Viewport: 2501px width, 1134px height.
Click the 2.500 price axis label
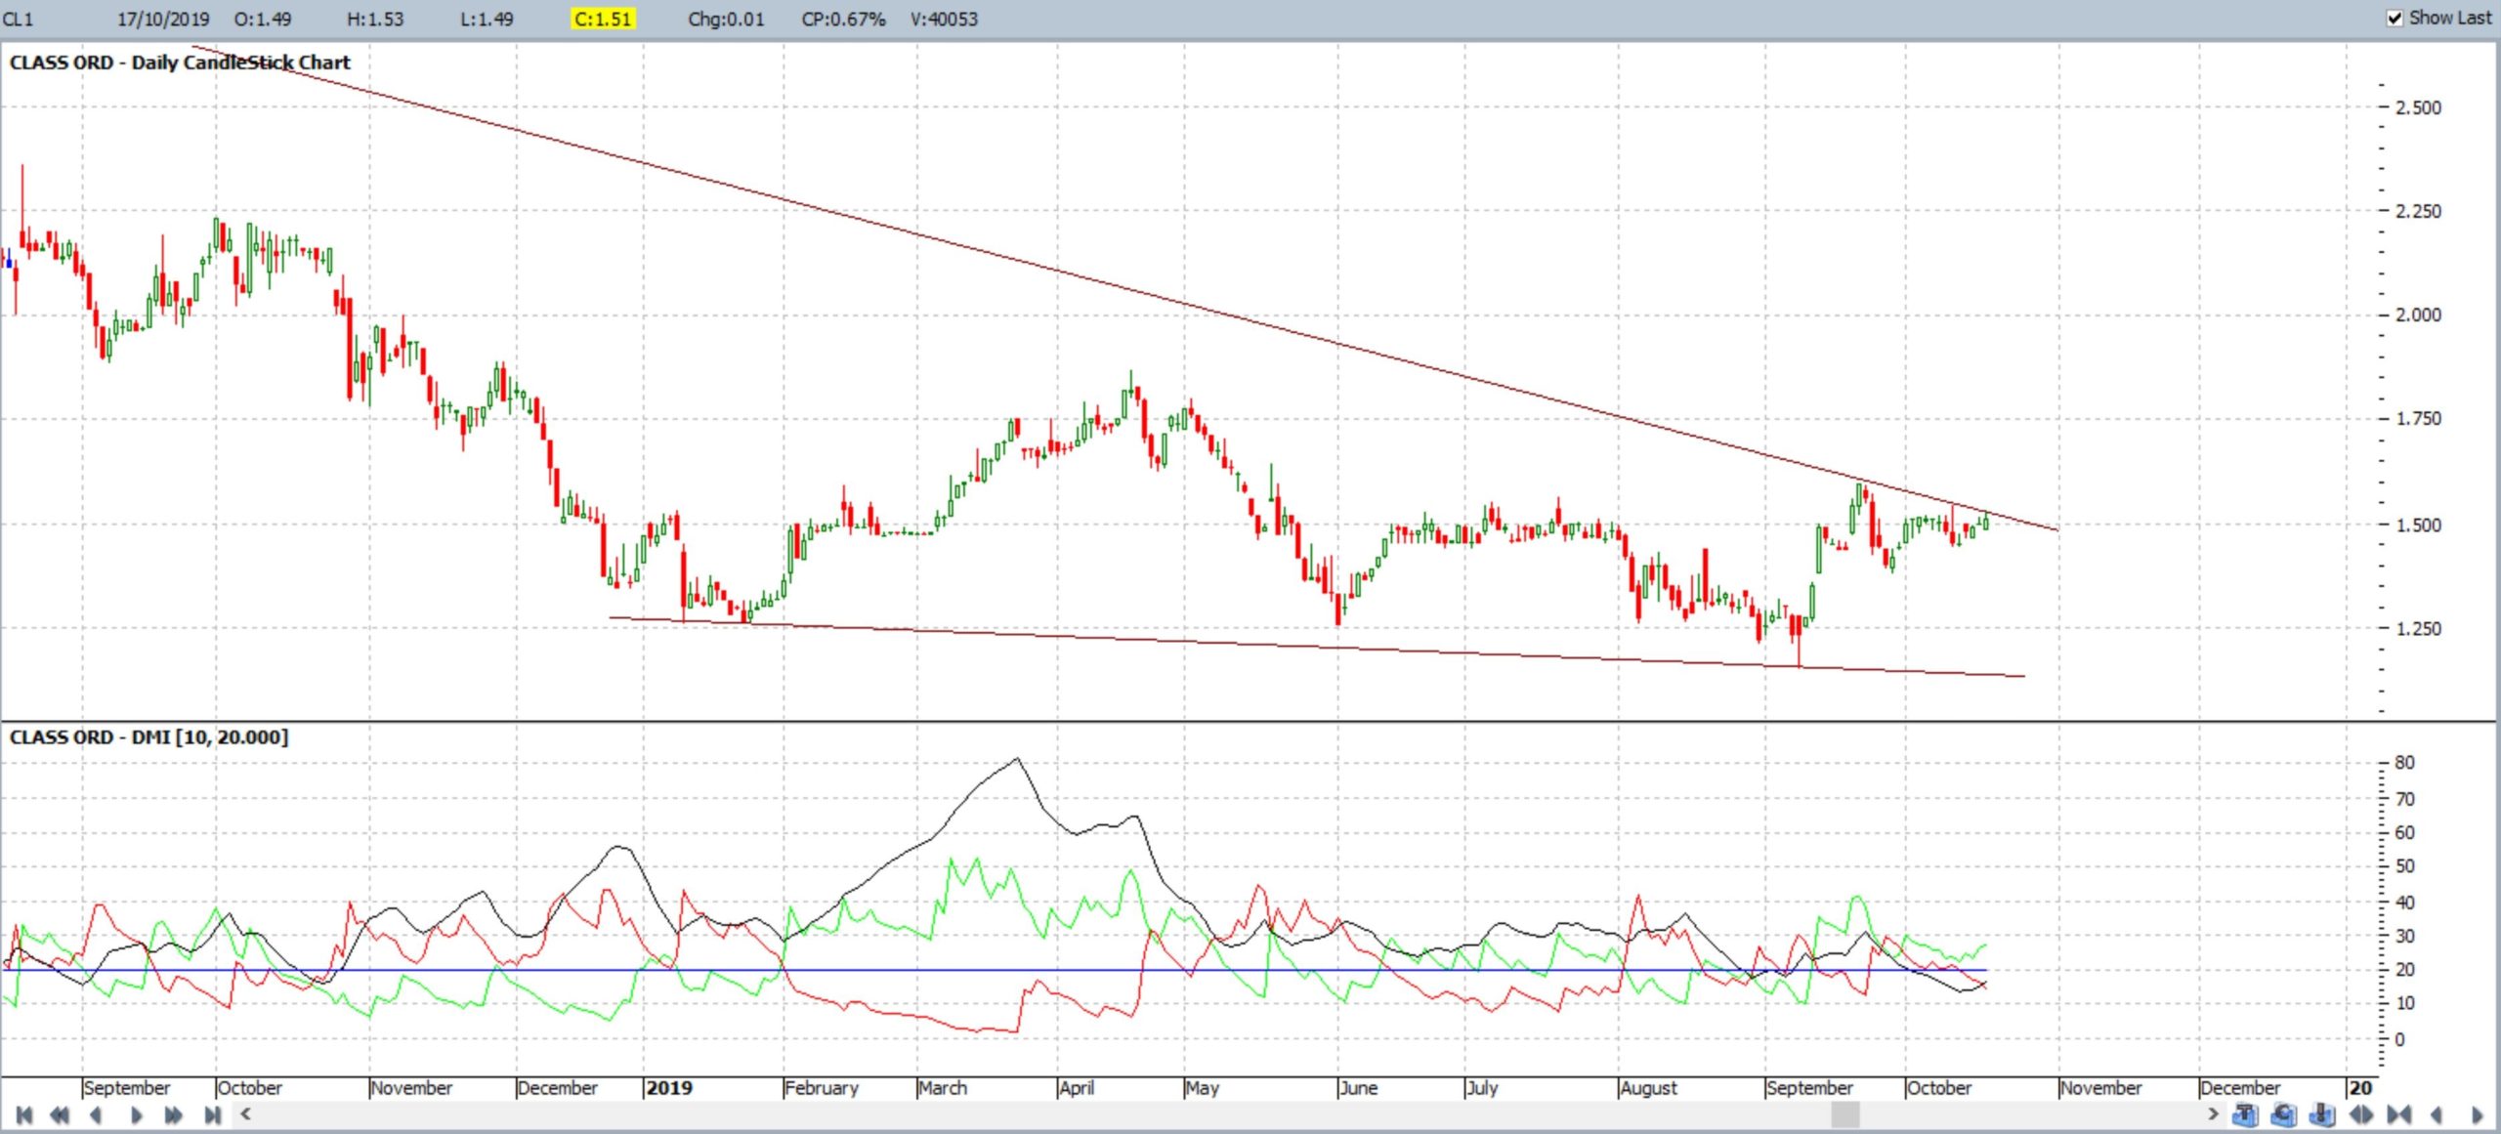point(2418,107)
